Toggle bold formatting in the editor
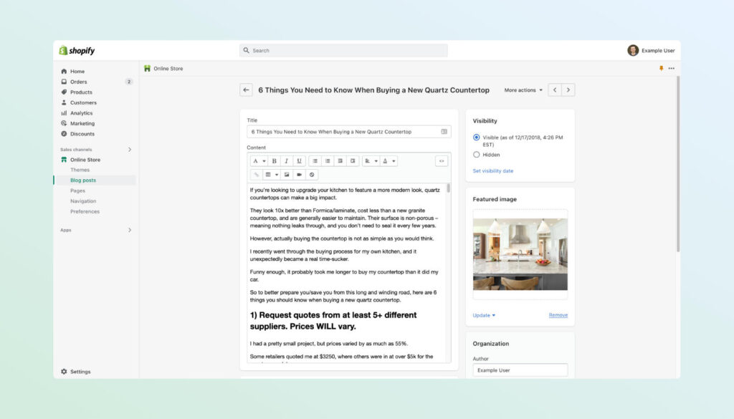 [x=274, y=160]
